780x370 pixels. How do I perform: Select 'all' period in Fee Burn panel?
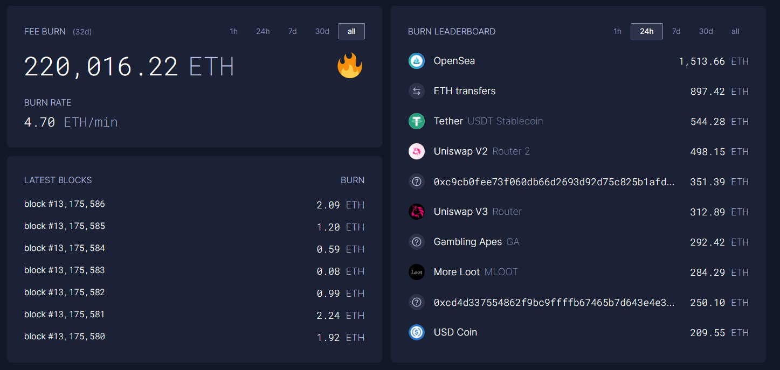point(351,31)
